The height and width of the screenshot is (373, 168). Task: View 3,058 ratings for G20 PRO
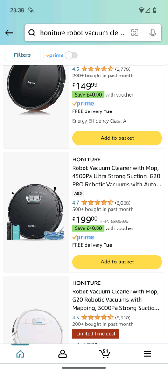click(x=123, y=203)
